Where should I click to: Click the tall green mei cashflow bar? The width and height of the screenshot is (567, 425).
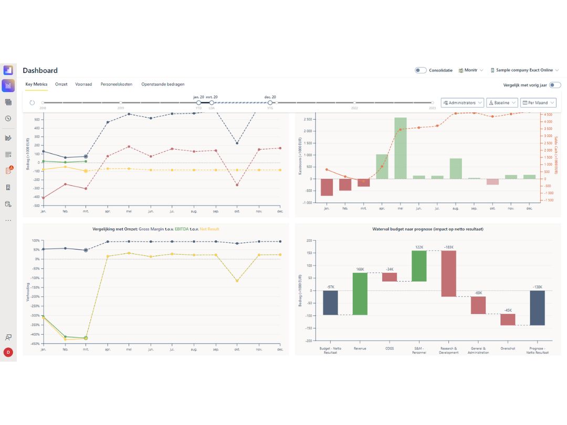click(400, 148)
